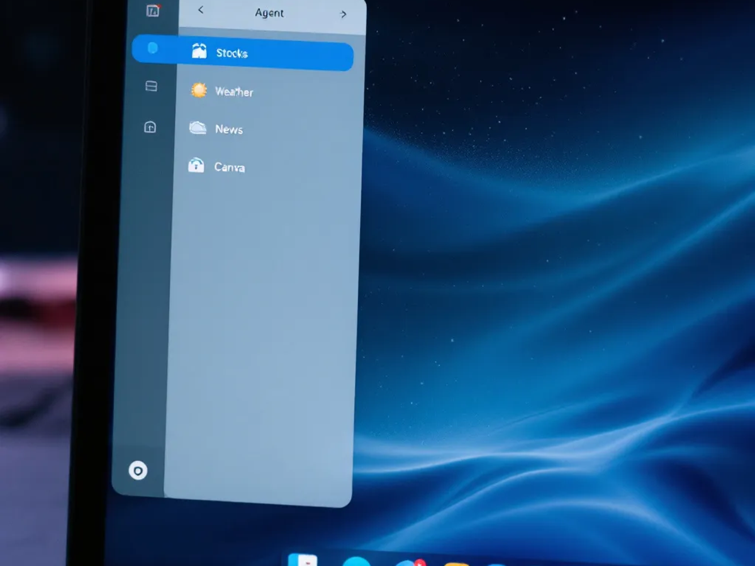Go back with the left chevron

coord(201,10)
